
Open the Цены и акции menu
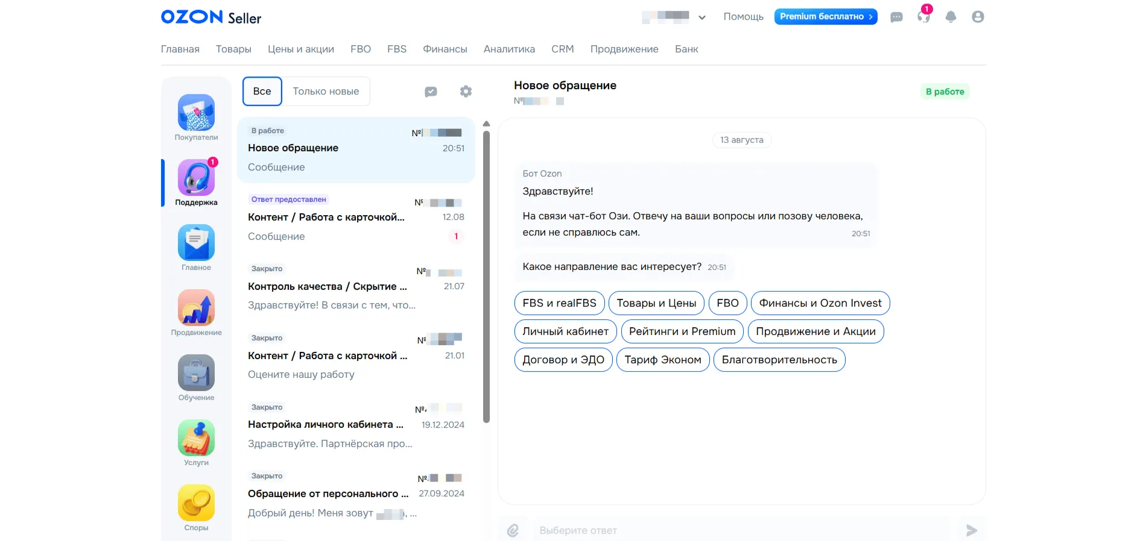300,49
